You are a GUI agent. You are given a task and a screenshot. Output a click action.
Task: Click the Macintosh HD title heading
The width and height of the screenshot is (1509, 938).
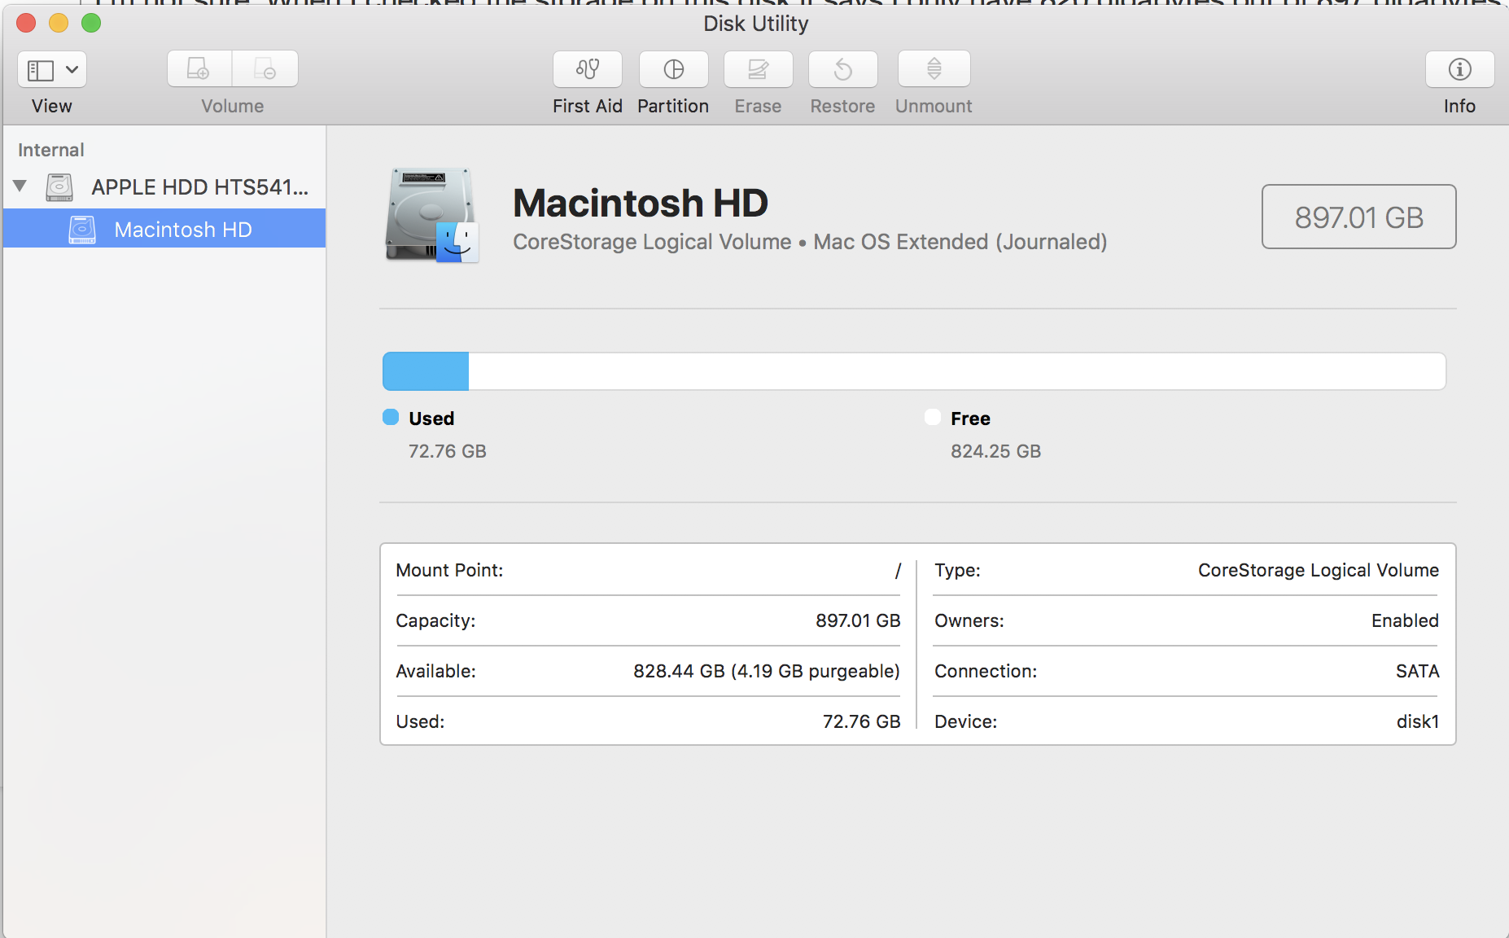coord(641,203)
